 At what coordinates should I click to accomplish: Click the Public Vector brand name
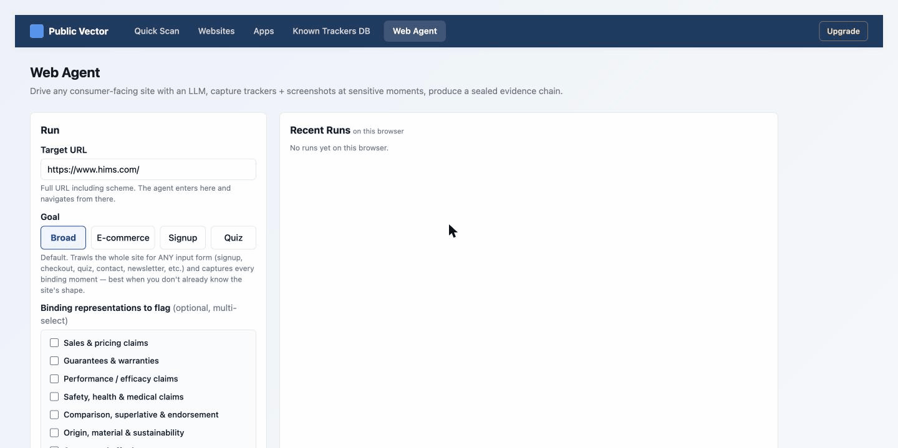[x=79, y=31]
